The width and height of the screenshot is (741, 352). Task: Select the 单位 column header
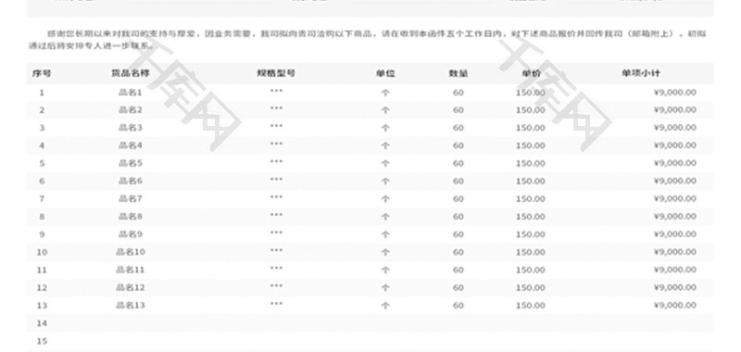coord(385,74)
